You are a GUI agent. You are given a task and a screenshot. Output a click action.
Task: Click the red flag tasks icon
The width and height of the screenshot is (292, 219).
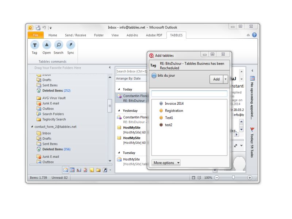[252, 129]
